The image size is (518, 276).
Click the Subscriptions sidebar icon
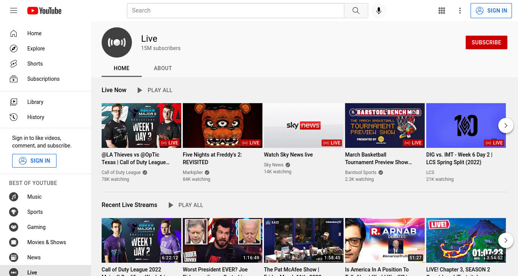[x=14, y=79]
